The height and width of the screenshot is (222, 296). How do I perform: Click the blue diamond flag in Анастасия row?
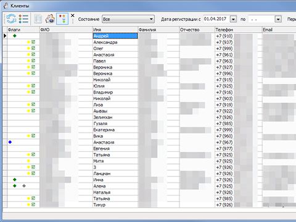click(10, 142)
